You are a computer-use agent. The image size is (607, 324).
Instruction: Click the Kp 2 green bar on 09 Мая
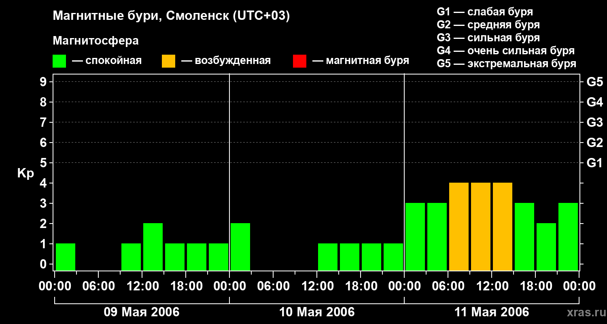tap(153, 247)
